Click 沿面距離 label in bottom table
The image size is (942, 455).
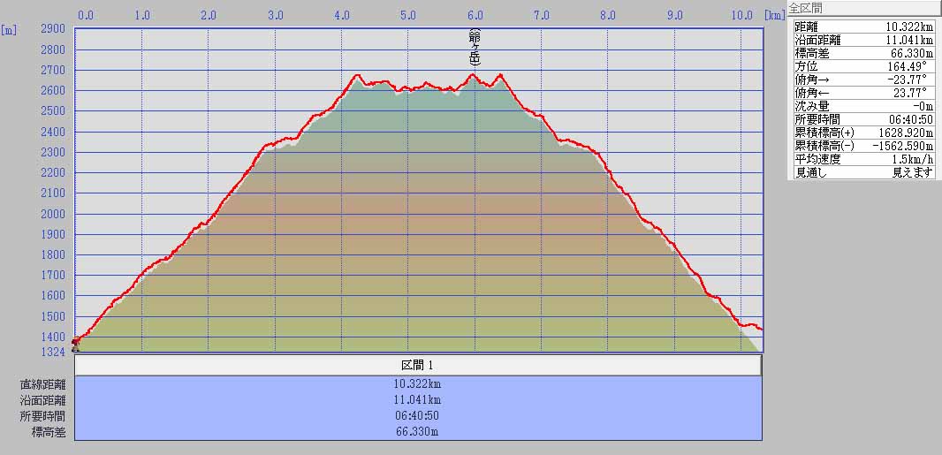pos(42,400)
